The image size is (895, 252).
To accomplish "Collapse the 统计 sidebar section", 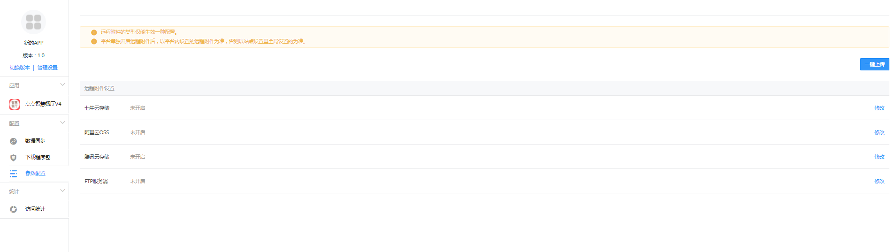I will click(x=62, y=191).
